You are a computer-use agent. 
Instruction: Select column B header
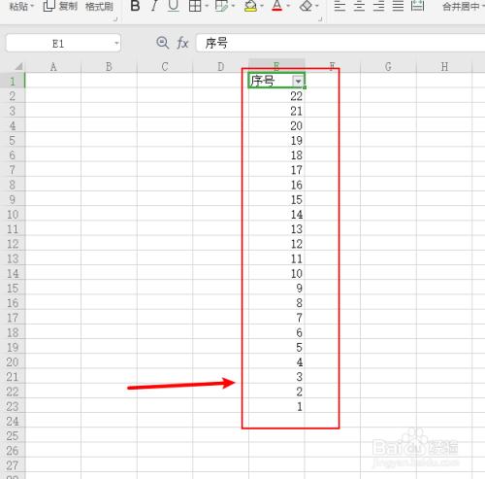click(109, 66)
